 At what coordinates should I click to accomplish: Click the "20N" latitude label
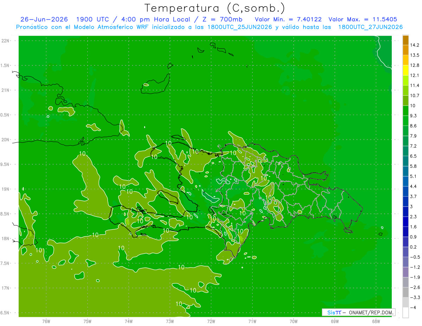point(5,140)
